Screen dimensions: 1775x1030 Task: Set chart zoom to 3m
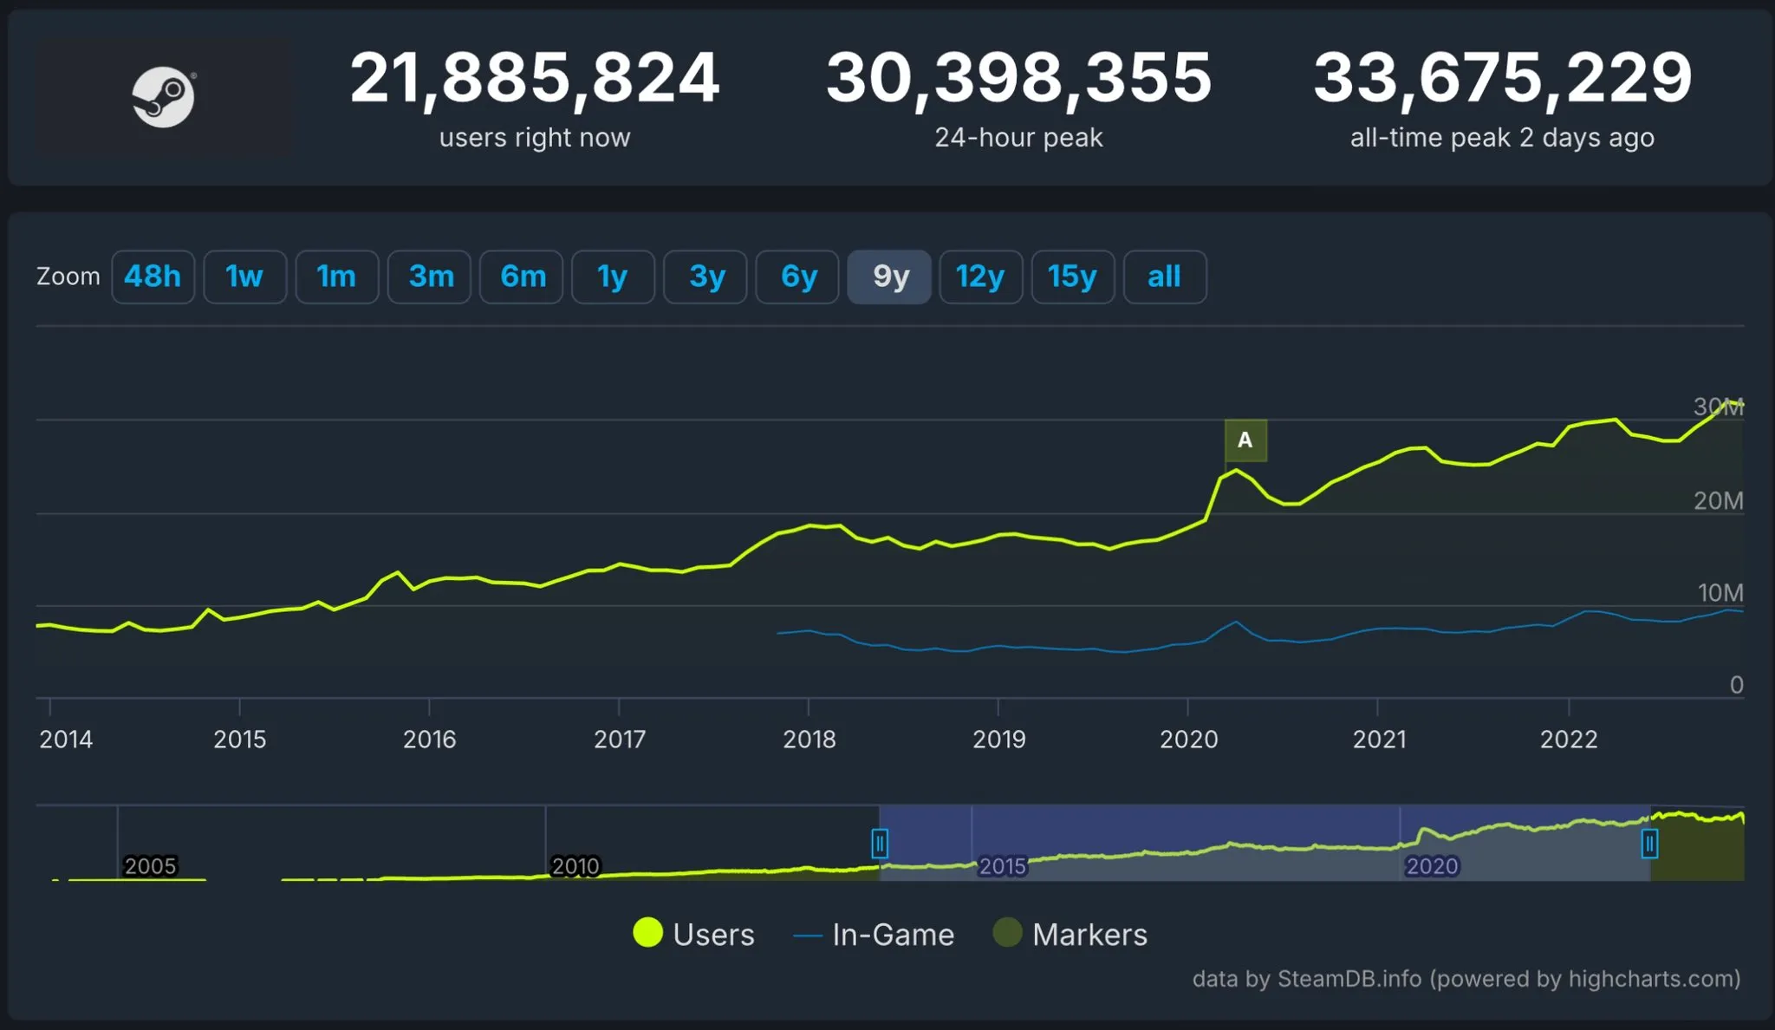click(x=429, y=277)
